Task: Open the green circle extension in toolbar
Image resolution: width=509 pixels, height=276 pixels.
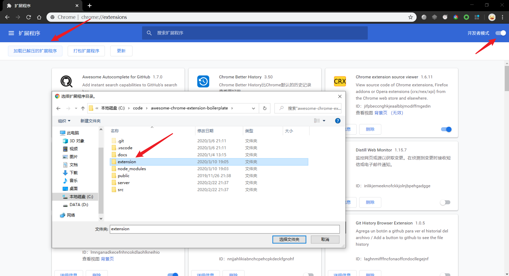Action: click(x=466, y=17)
